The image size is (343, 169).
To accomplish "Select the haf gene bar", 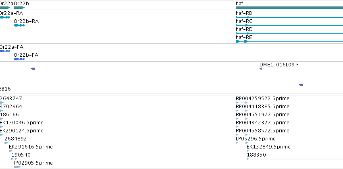I will [289, 8].
